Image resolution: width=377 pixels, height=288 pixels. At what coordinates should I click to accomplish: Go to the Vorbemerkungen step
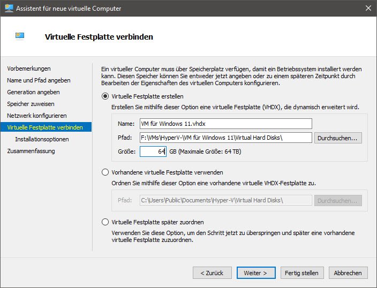[29, 69]
